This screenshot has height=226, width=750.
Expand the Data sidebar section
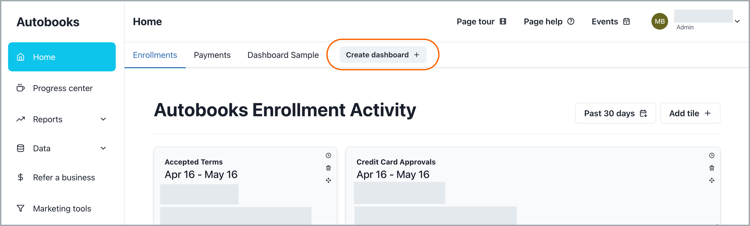click(x=104, y=148)
